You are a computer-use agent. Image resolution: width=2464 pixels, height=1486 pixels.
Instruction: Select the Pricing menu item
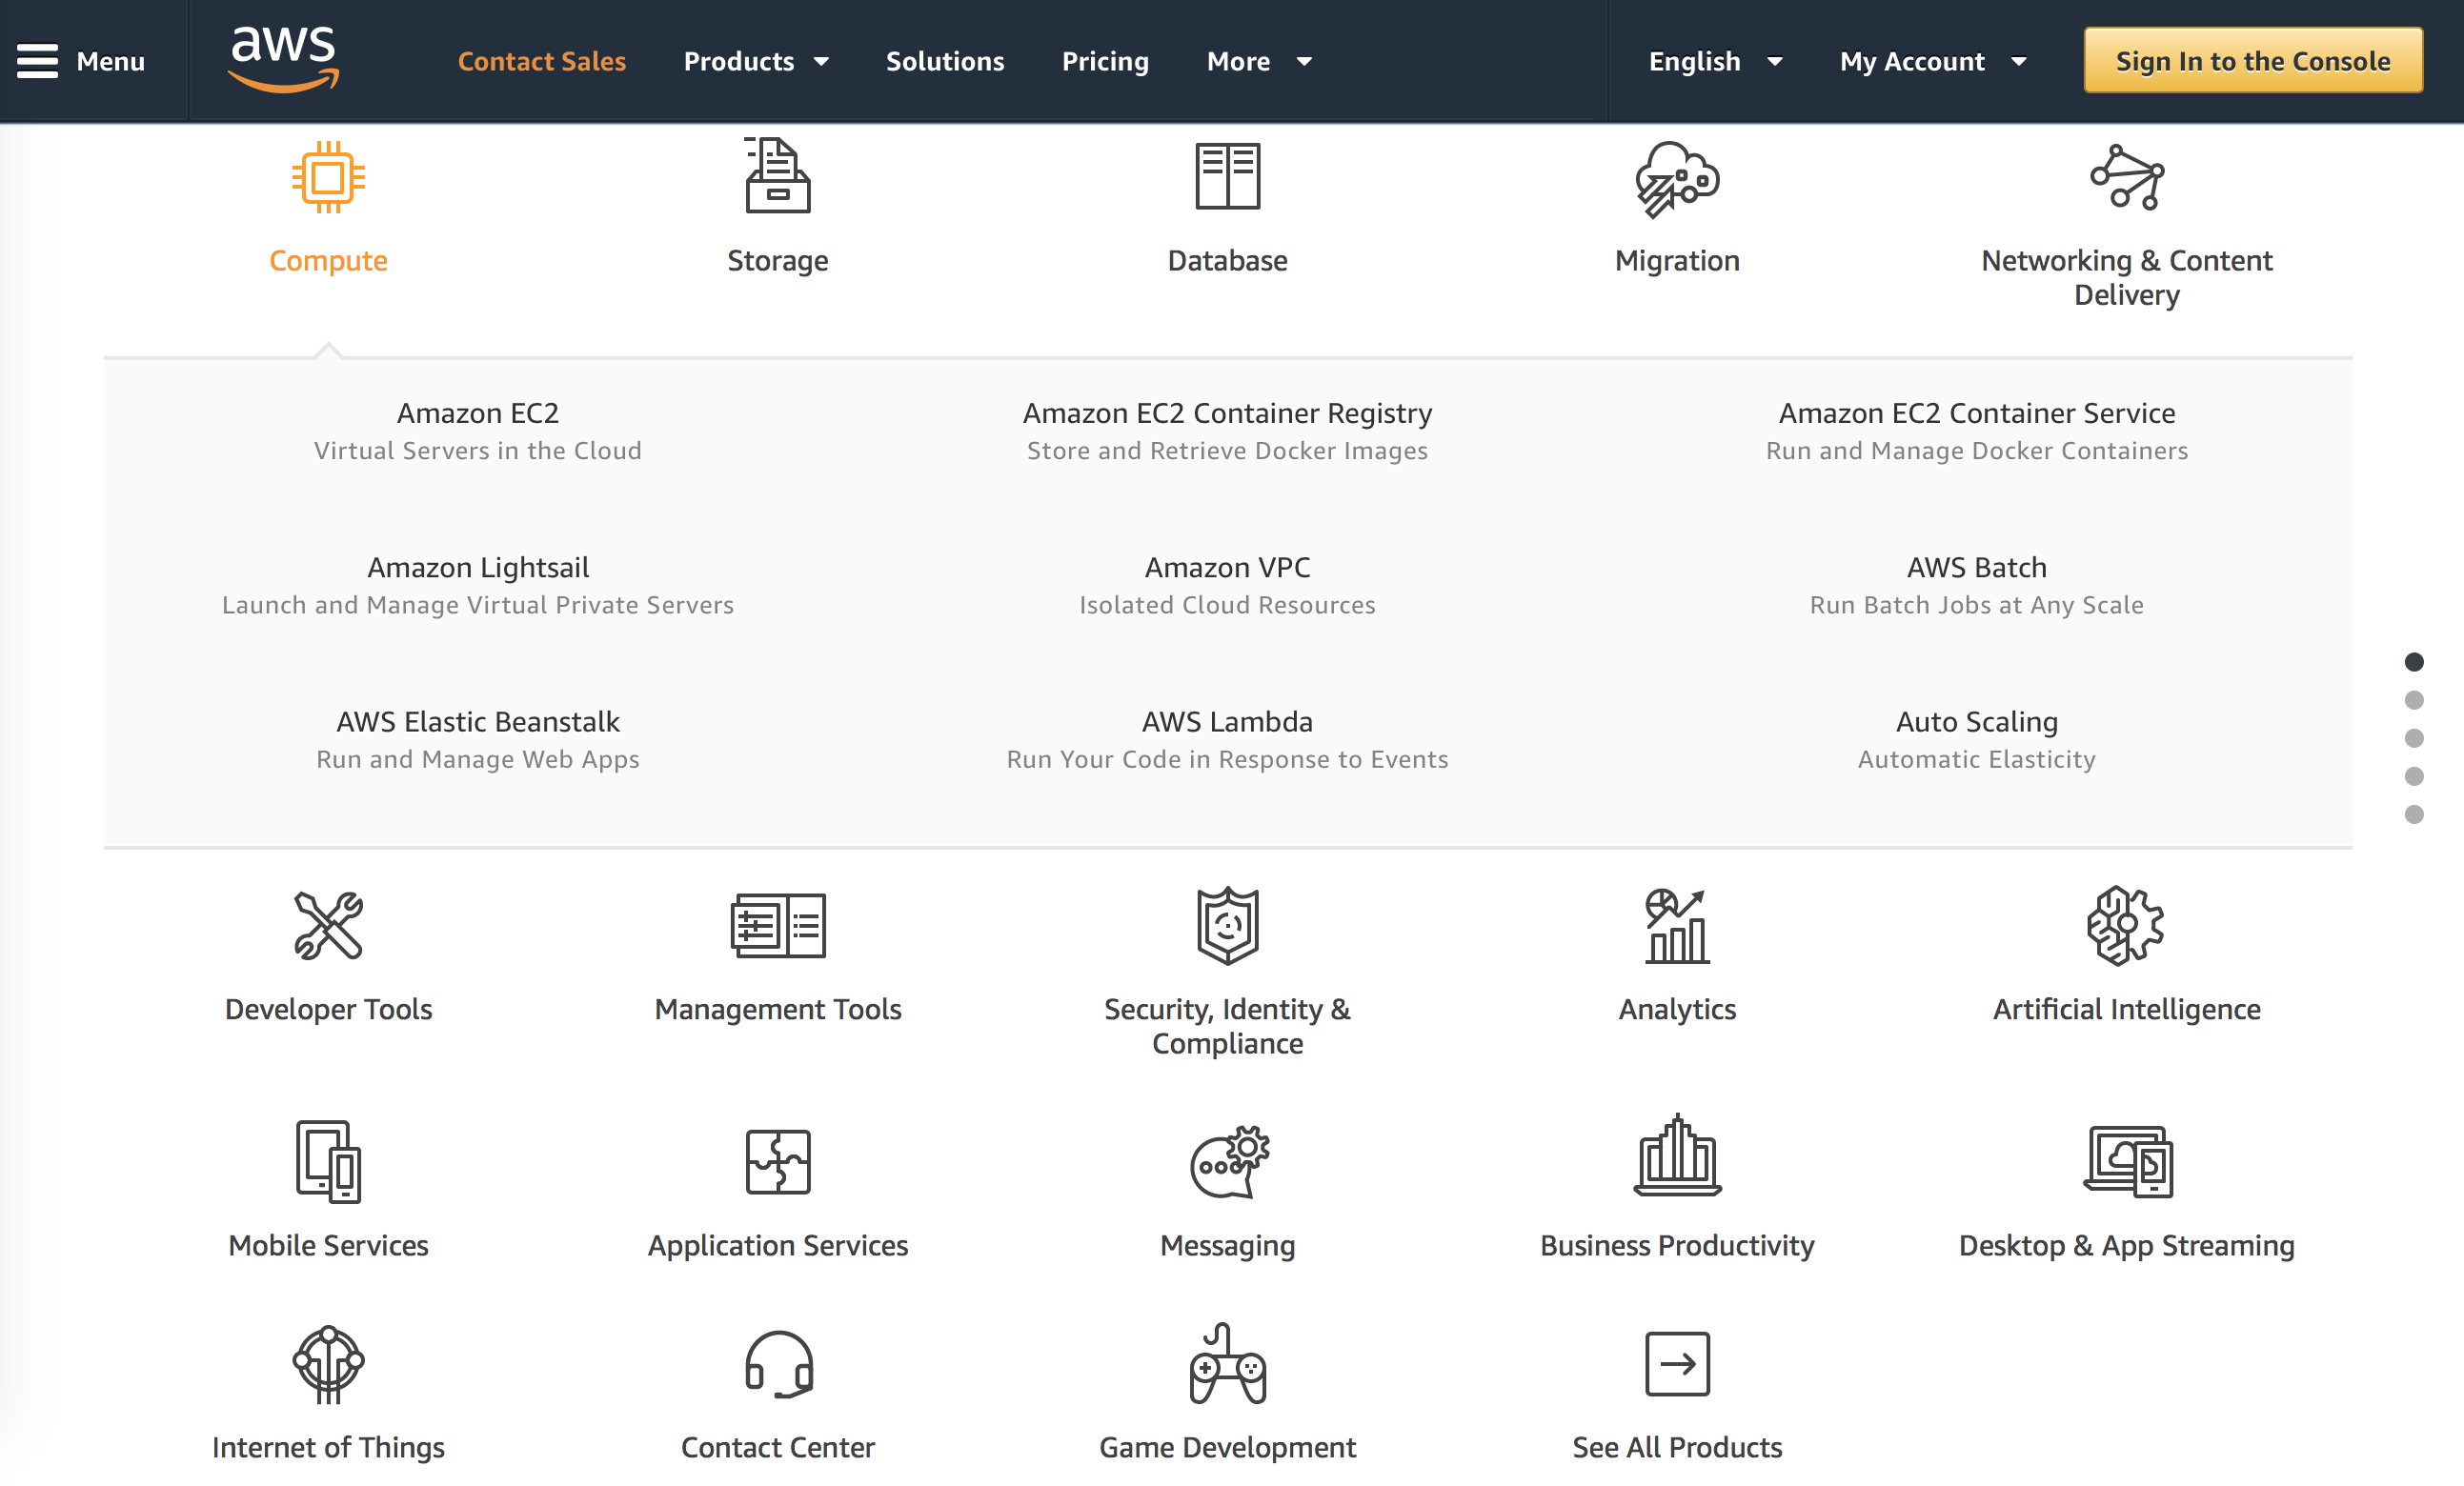coord(1105,61)
